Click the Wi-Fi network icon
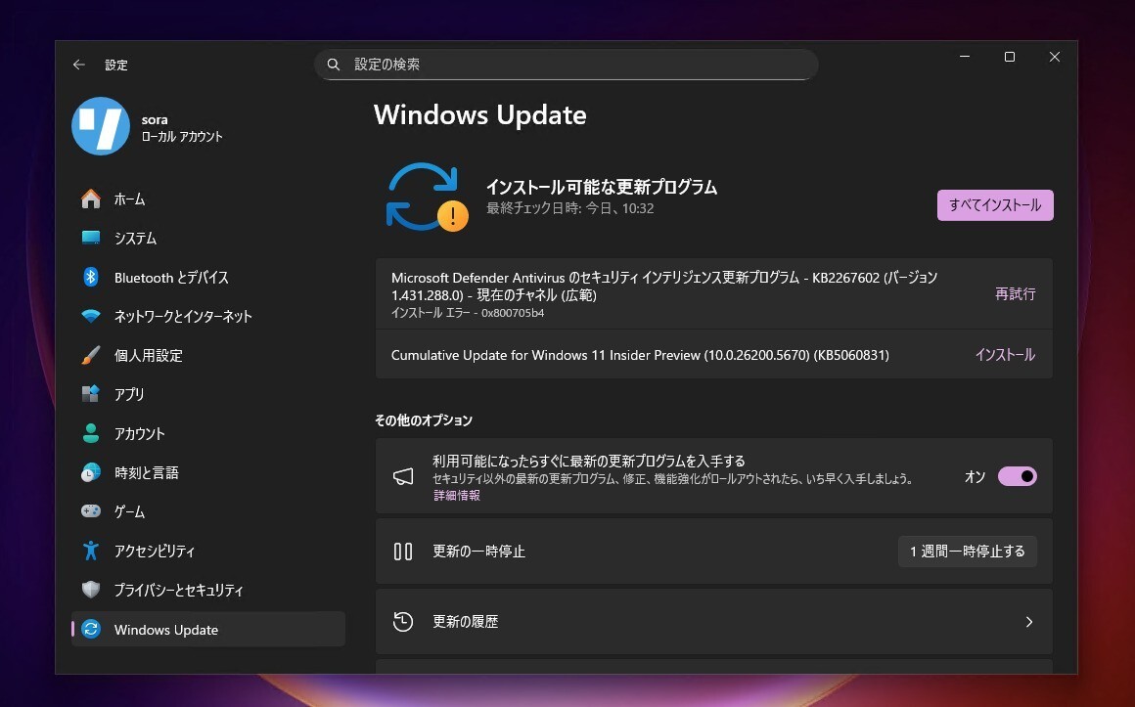Viewport: 1135px width, 707px height. pos(90,316)
